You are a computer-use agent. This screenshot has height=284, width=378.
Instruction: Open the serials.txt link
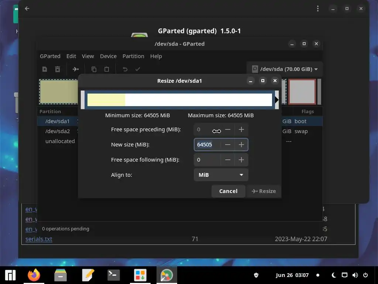[39, 239]
